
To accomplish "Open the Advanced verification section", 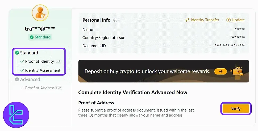I will point(30,79).
